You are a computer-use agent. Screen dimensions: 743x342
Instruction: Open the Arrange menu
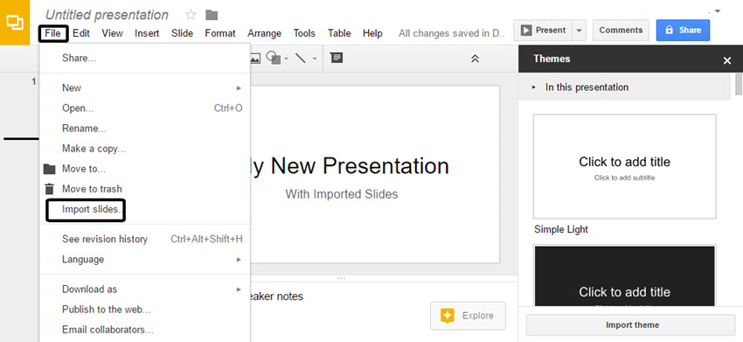click(264, 34)
